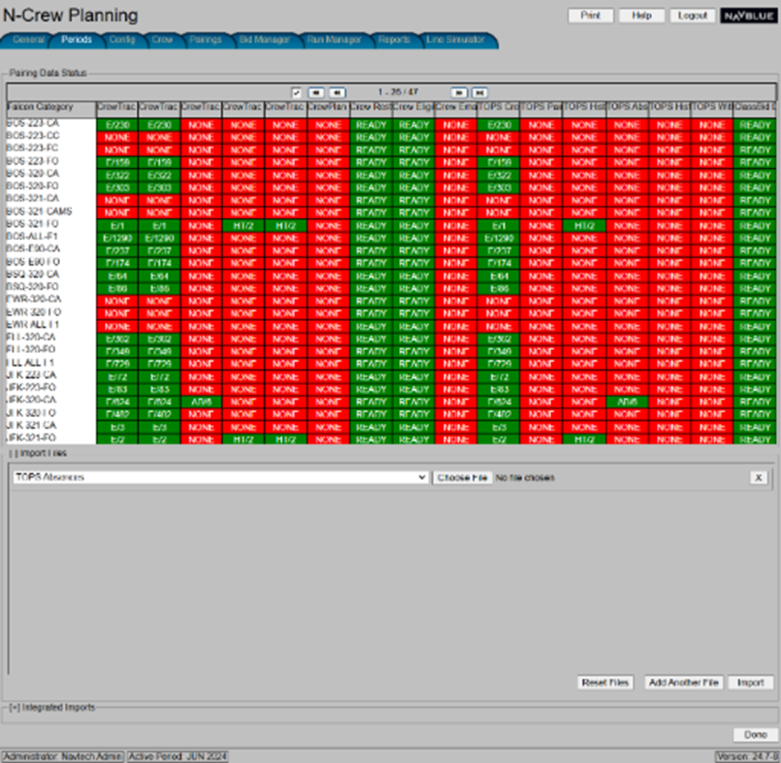Select the JFK-321-FO row label
781x763 pixels.
(31, 437)
